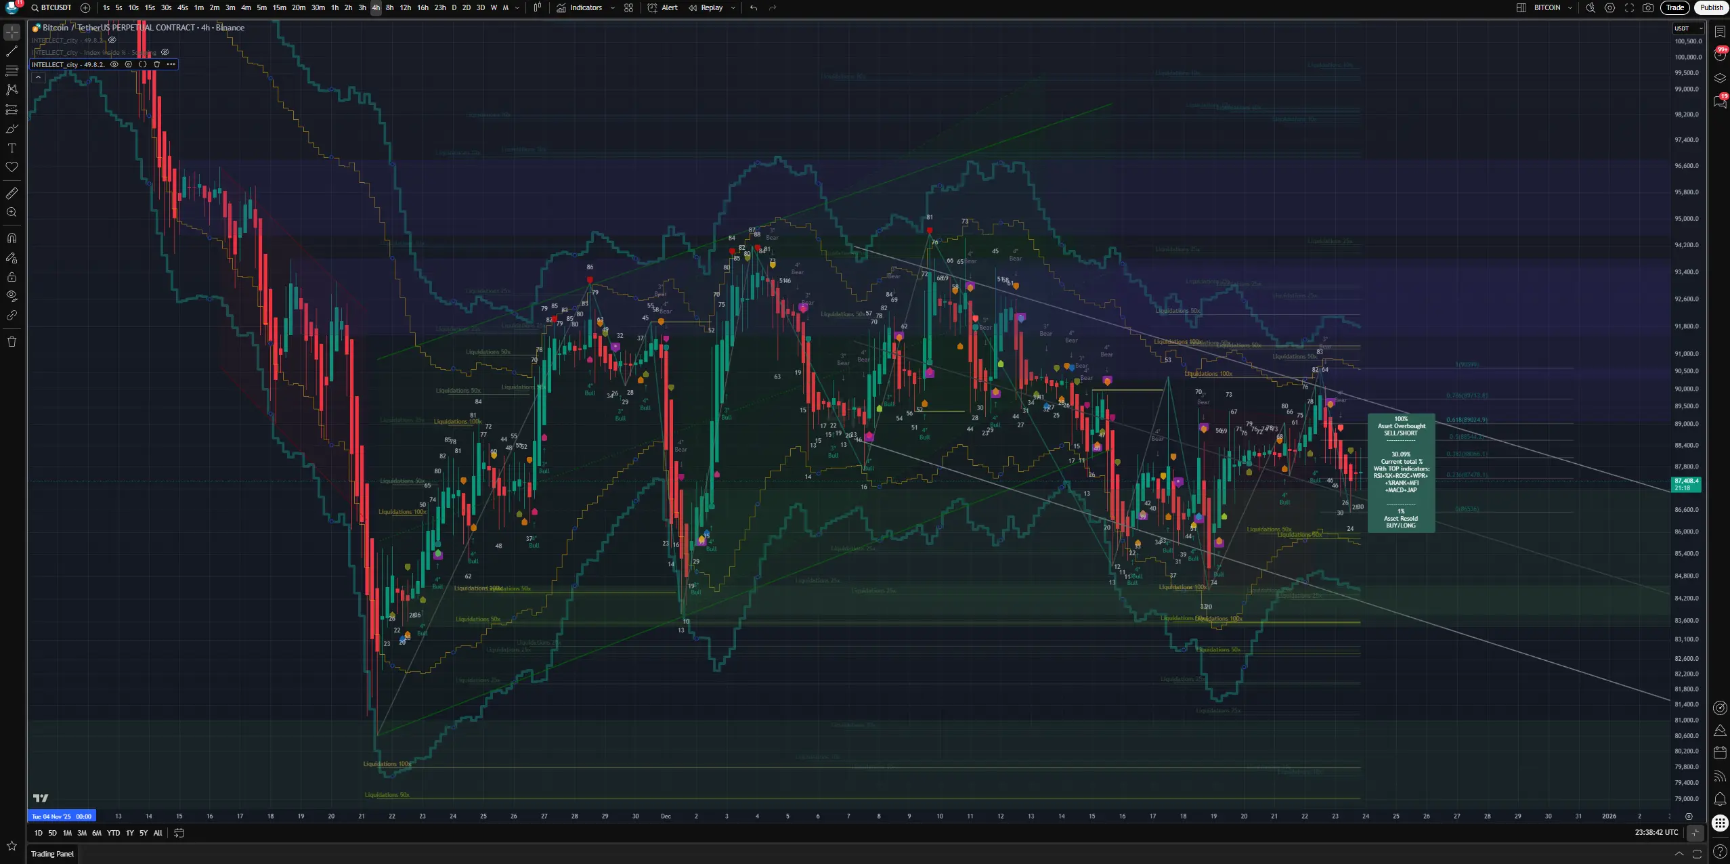Open the Trade button
This screenshot has height=864, width=1730.
(x=1674, y=8)
